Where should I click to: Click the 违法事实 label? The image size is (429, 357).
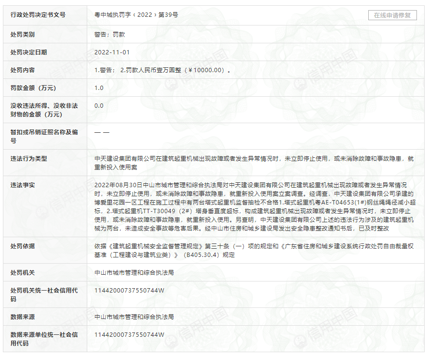[23, 185]
